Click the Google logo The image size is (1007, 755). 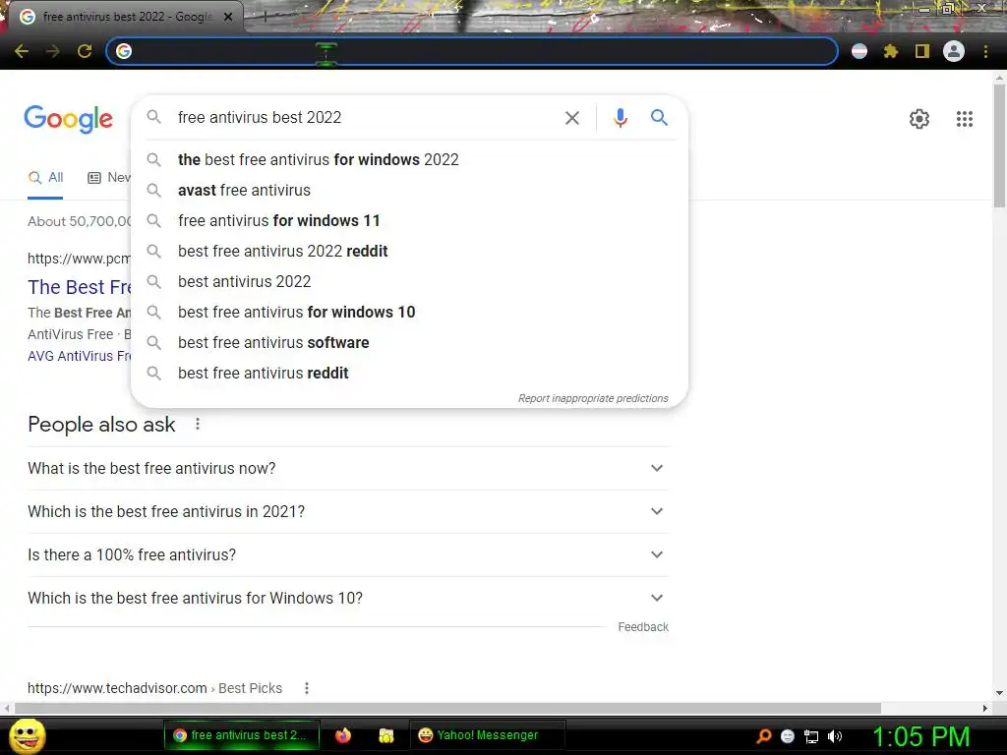coord(68,119)
